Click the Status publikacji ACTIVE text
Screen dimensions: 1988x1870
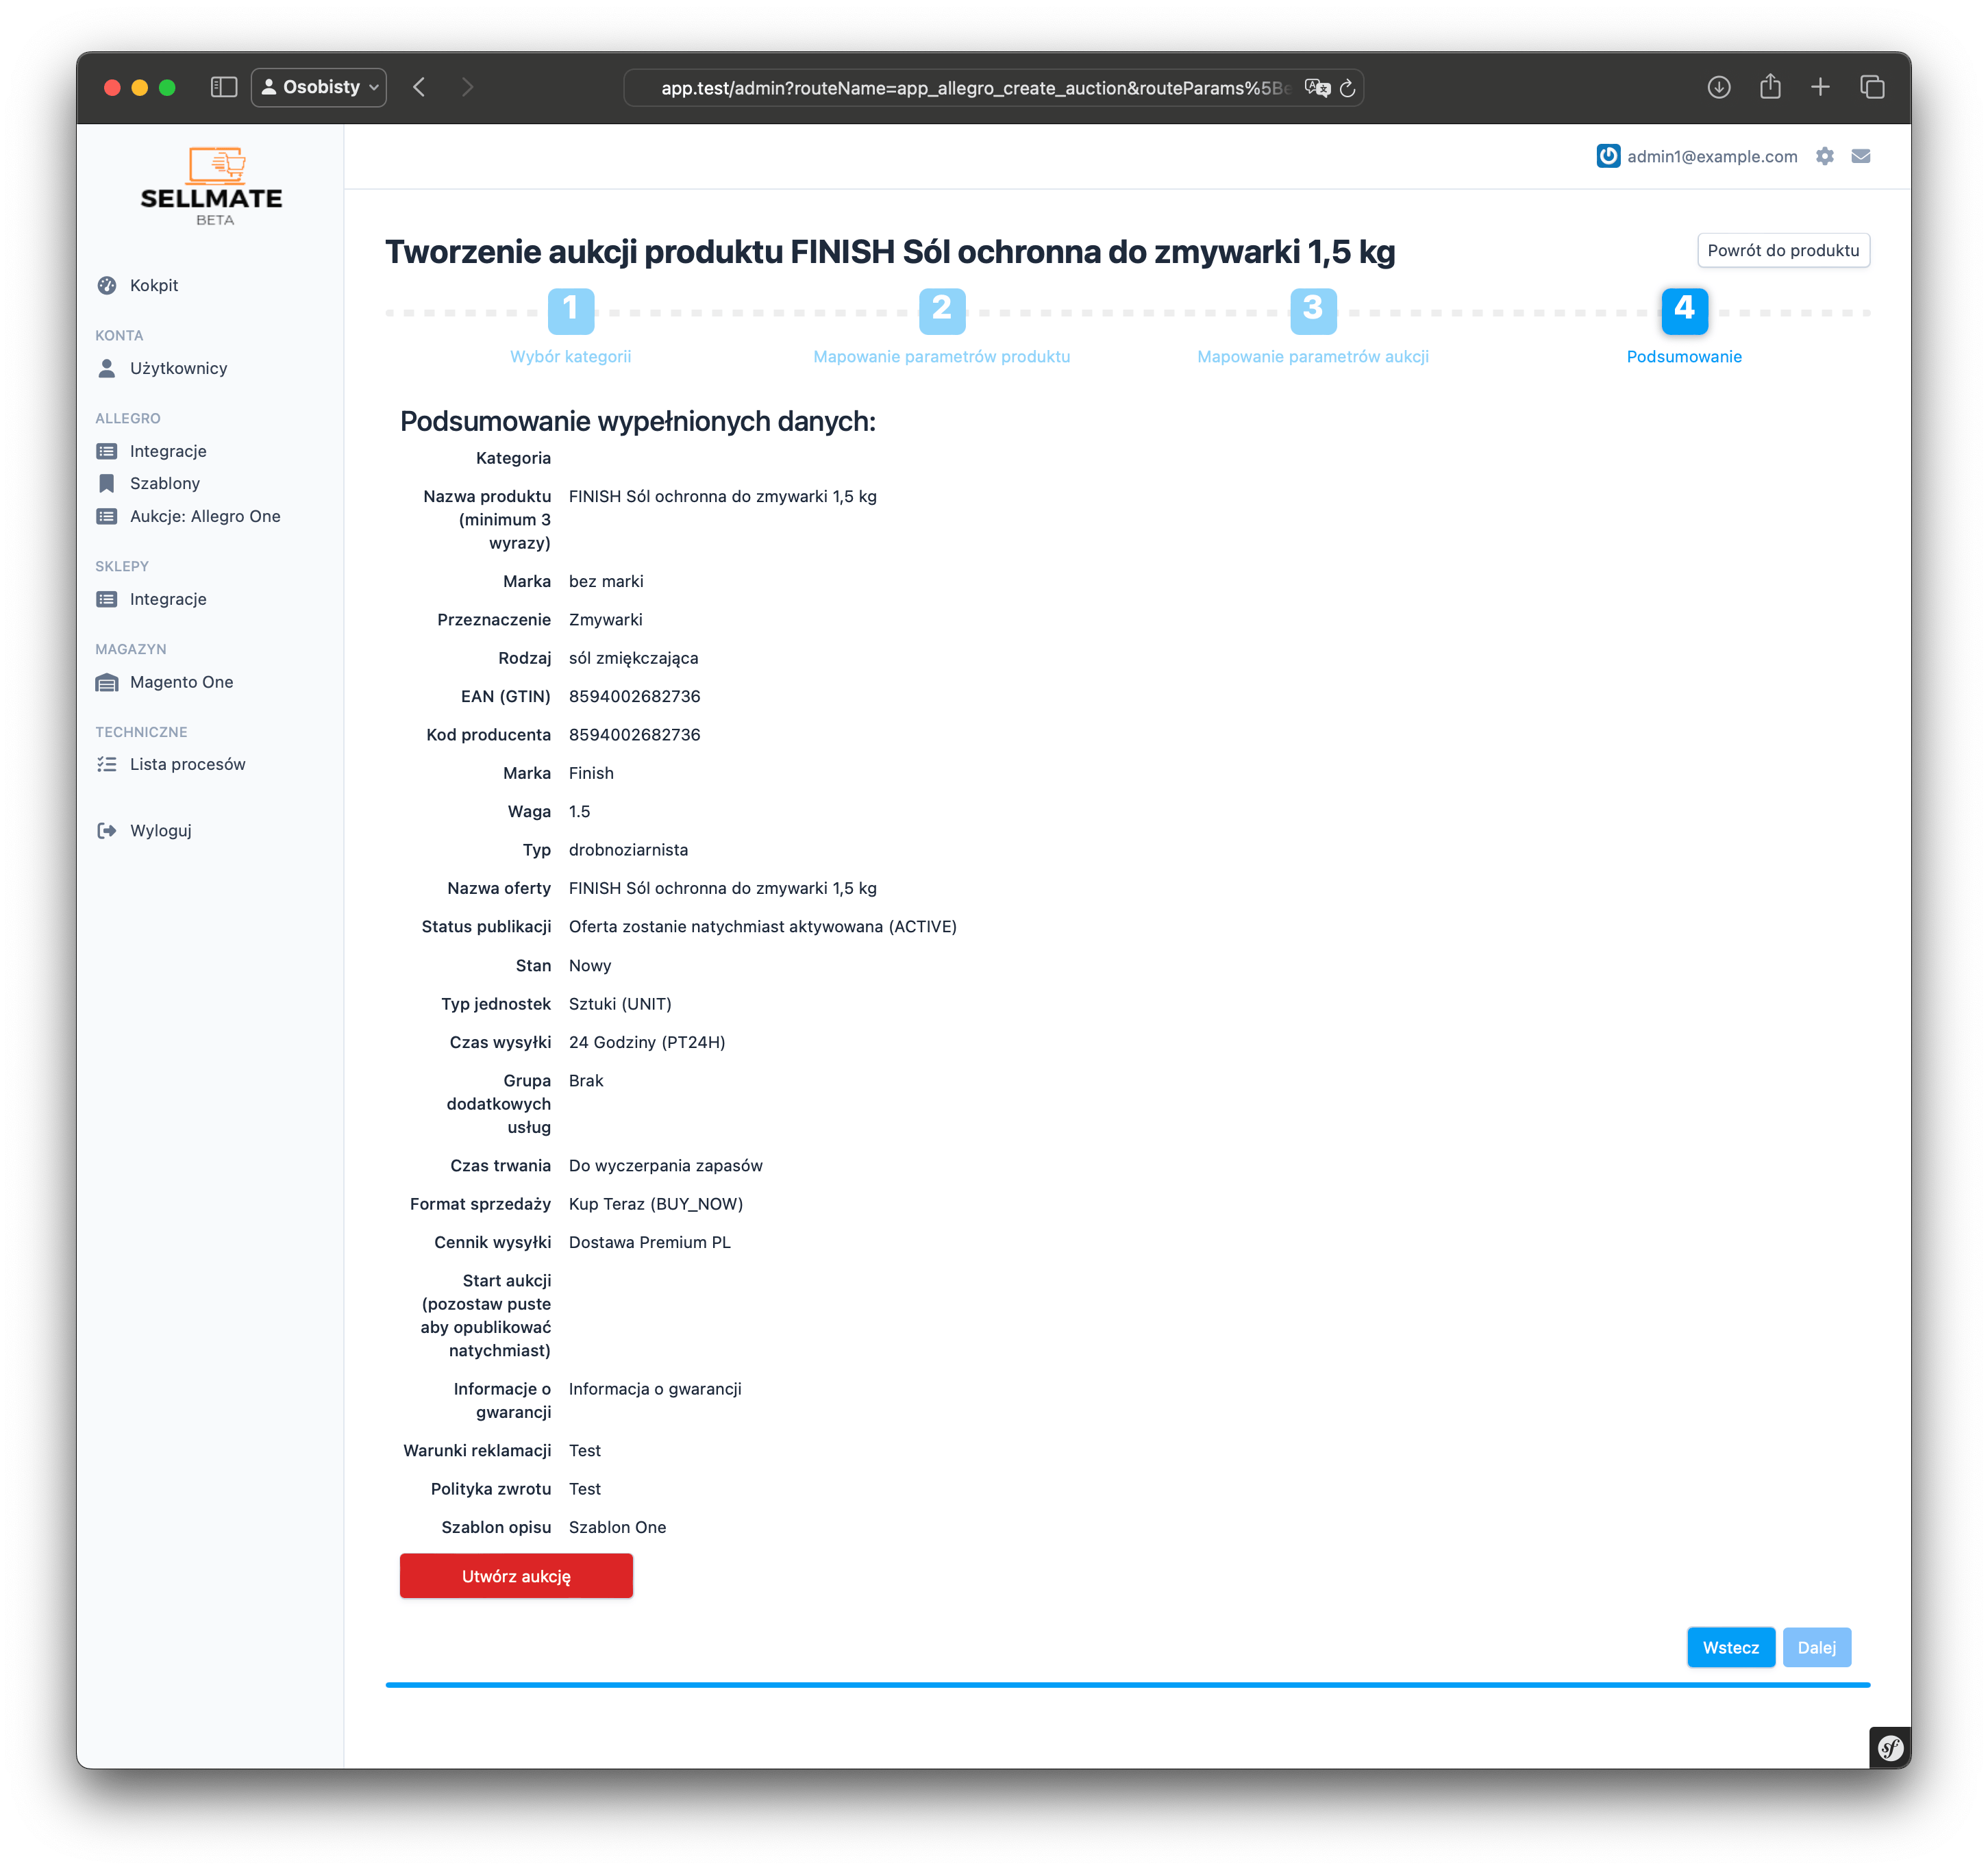coord(763,926)
